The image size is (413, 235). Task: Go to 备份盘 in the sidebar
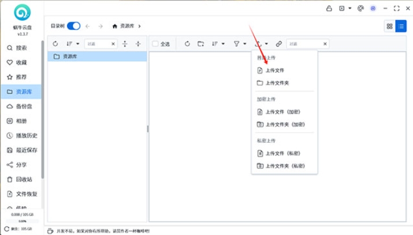(25, 107)
